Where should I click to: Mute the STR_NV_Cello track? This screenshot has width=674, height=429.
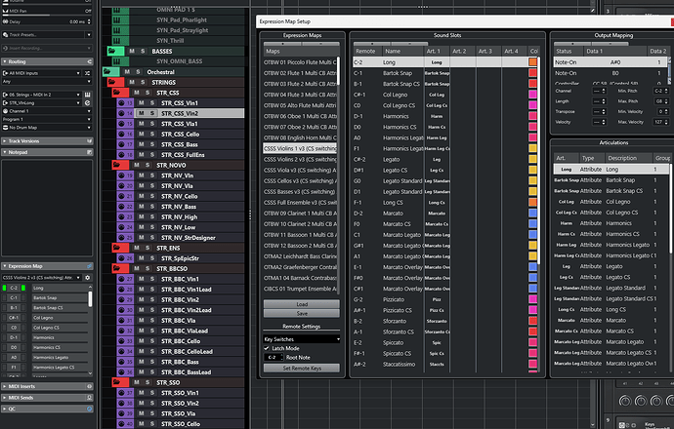(x=141, y=196)
